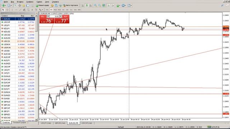Switch timeframe to W1
This screenshot has height=129, width=230.
pos(75,10)
